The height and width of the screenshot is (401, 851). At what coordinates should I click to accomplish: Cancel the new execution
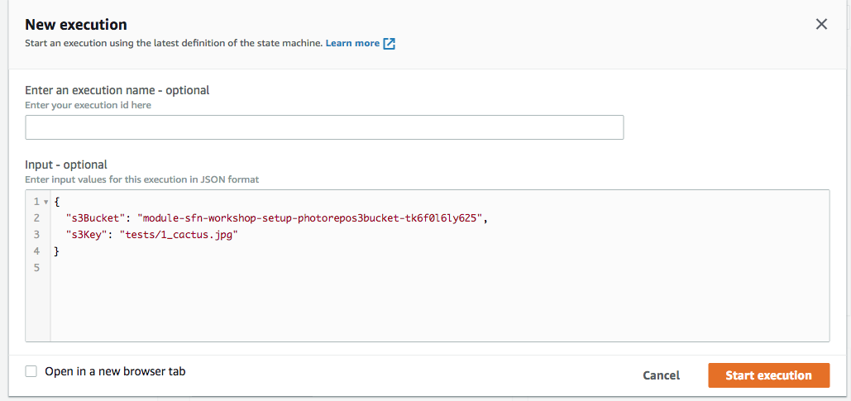pyautogui.click(x=661, y=375)
